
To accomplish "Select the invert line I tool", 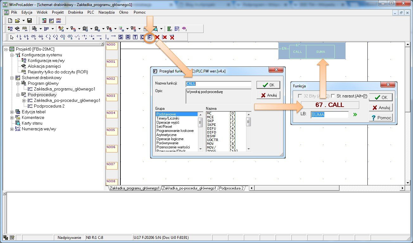I will coord(77,37).
